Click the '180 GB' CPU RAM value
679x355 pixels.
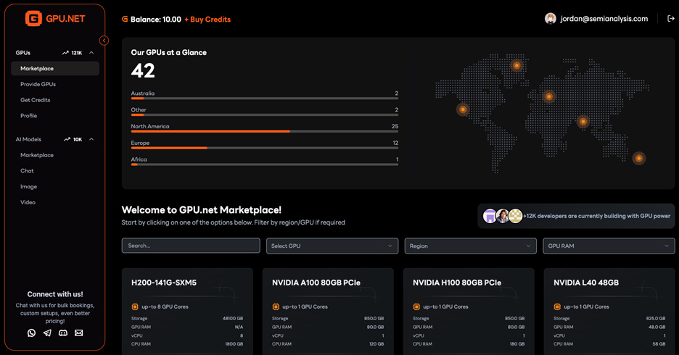517,343
